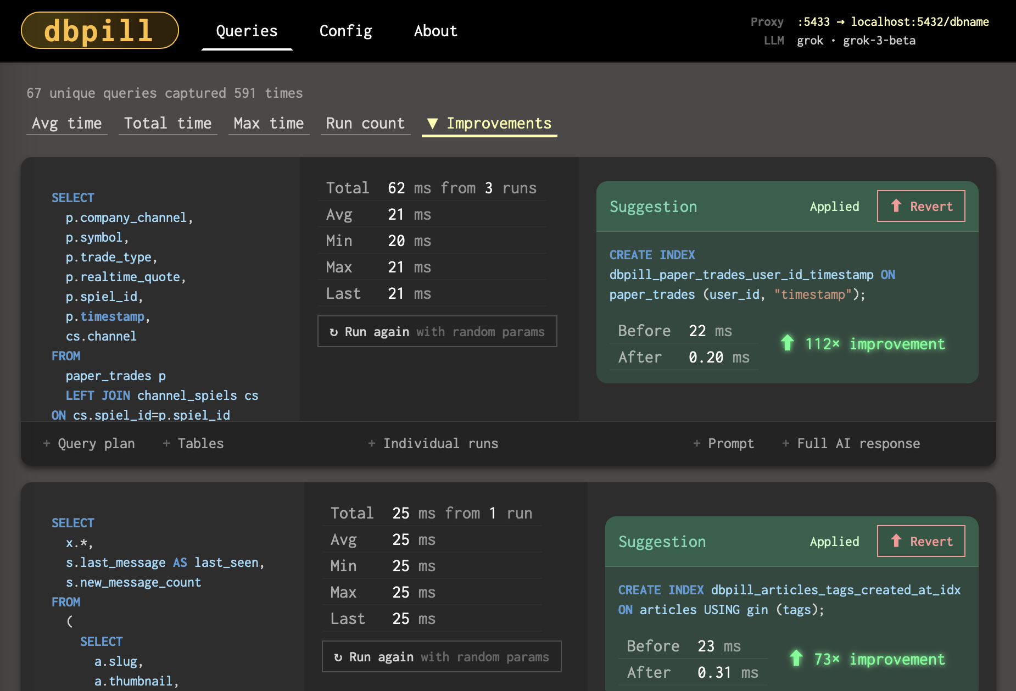1016x691 pixels.
Task: Sort queries by Max time
Action: point(269,124)
